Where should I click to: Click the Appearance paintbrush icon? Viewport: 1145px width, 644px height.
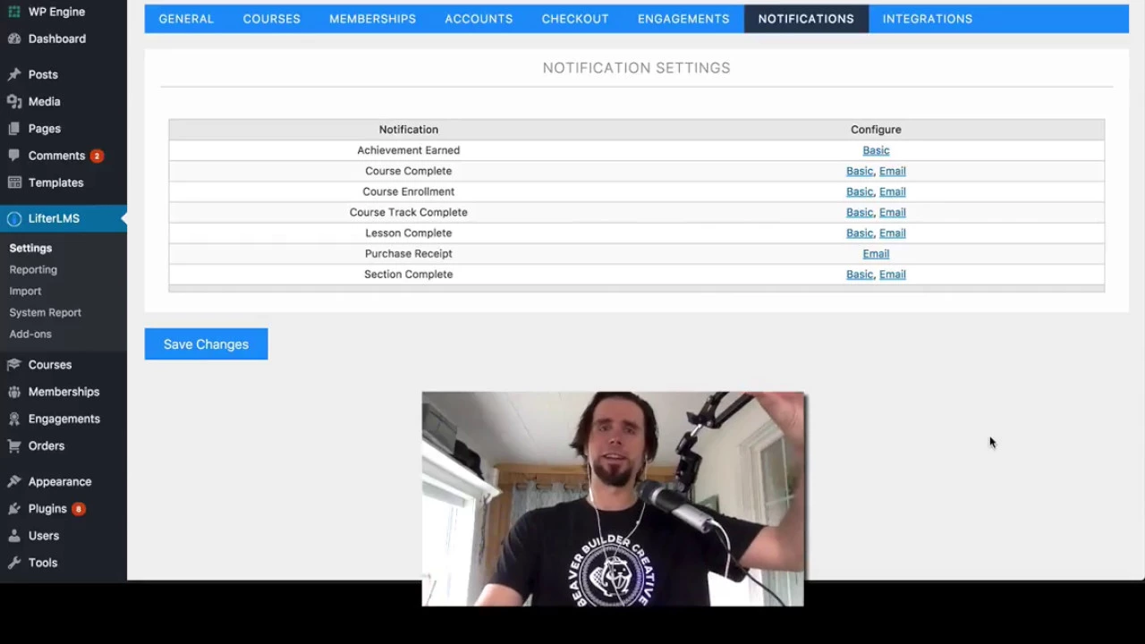(14, 481)
